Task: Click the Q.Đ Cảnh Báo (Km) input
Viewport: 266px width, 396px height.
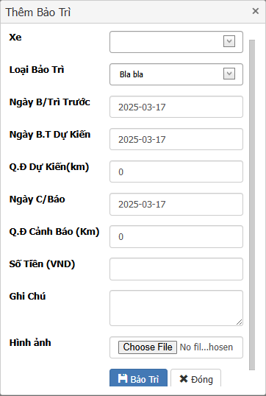Action: [176, 236]
